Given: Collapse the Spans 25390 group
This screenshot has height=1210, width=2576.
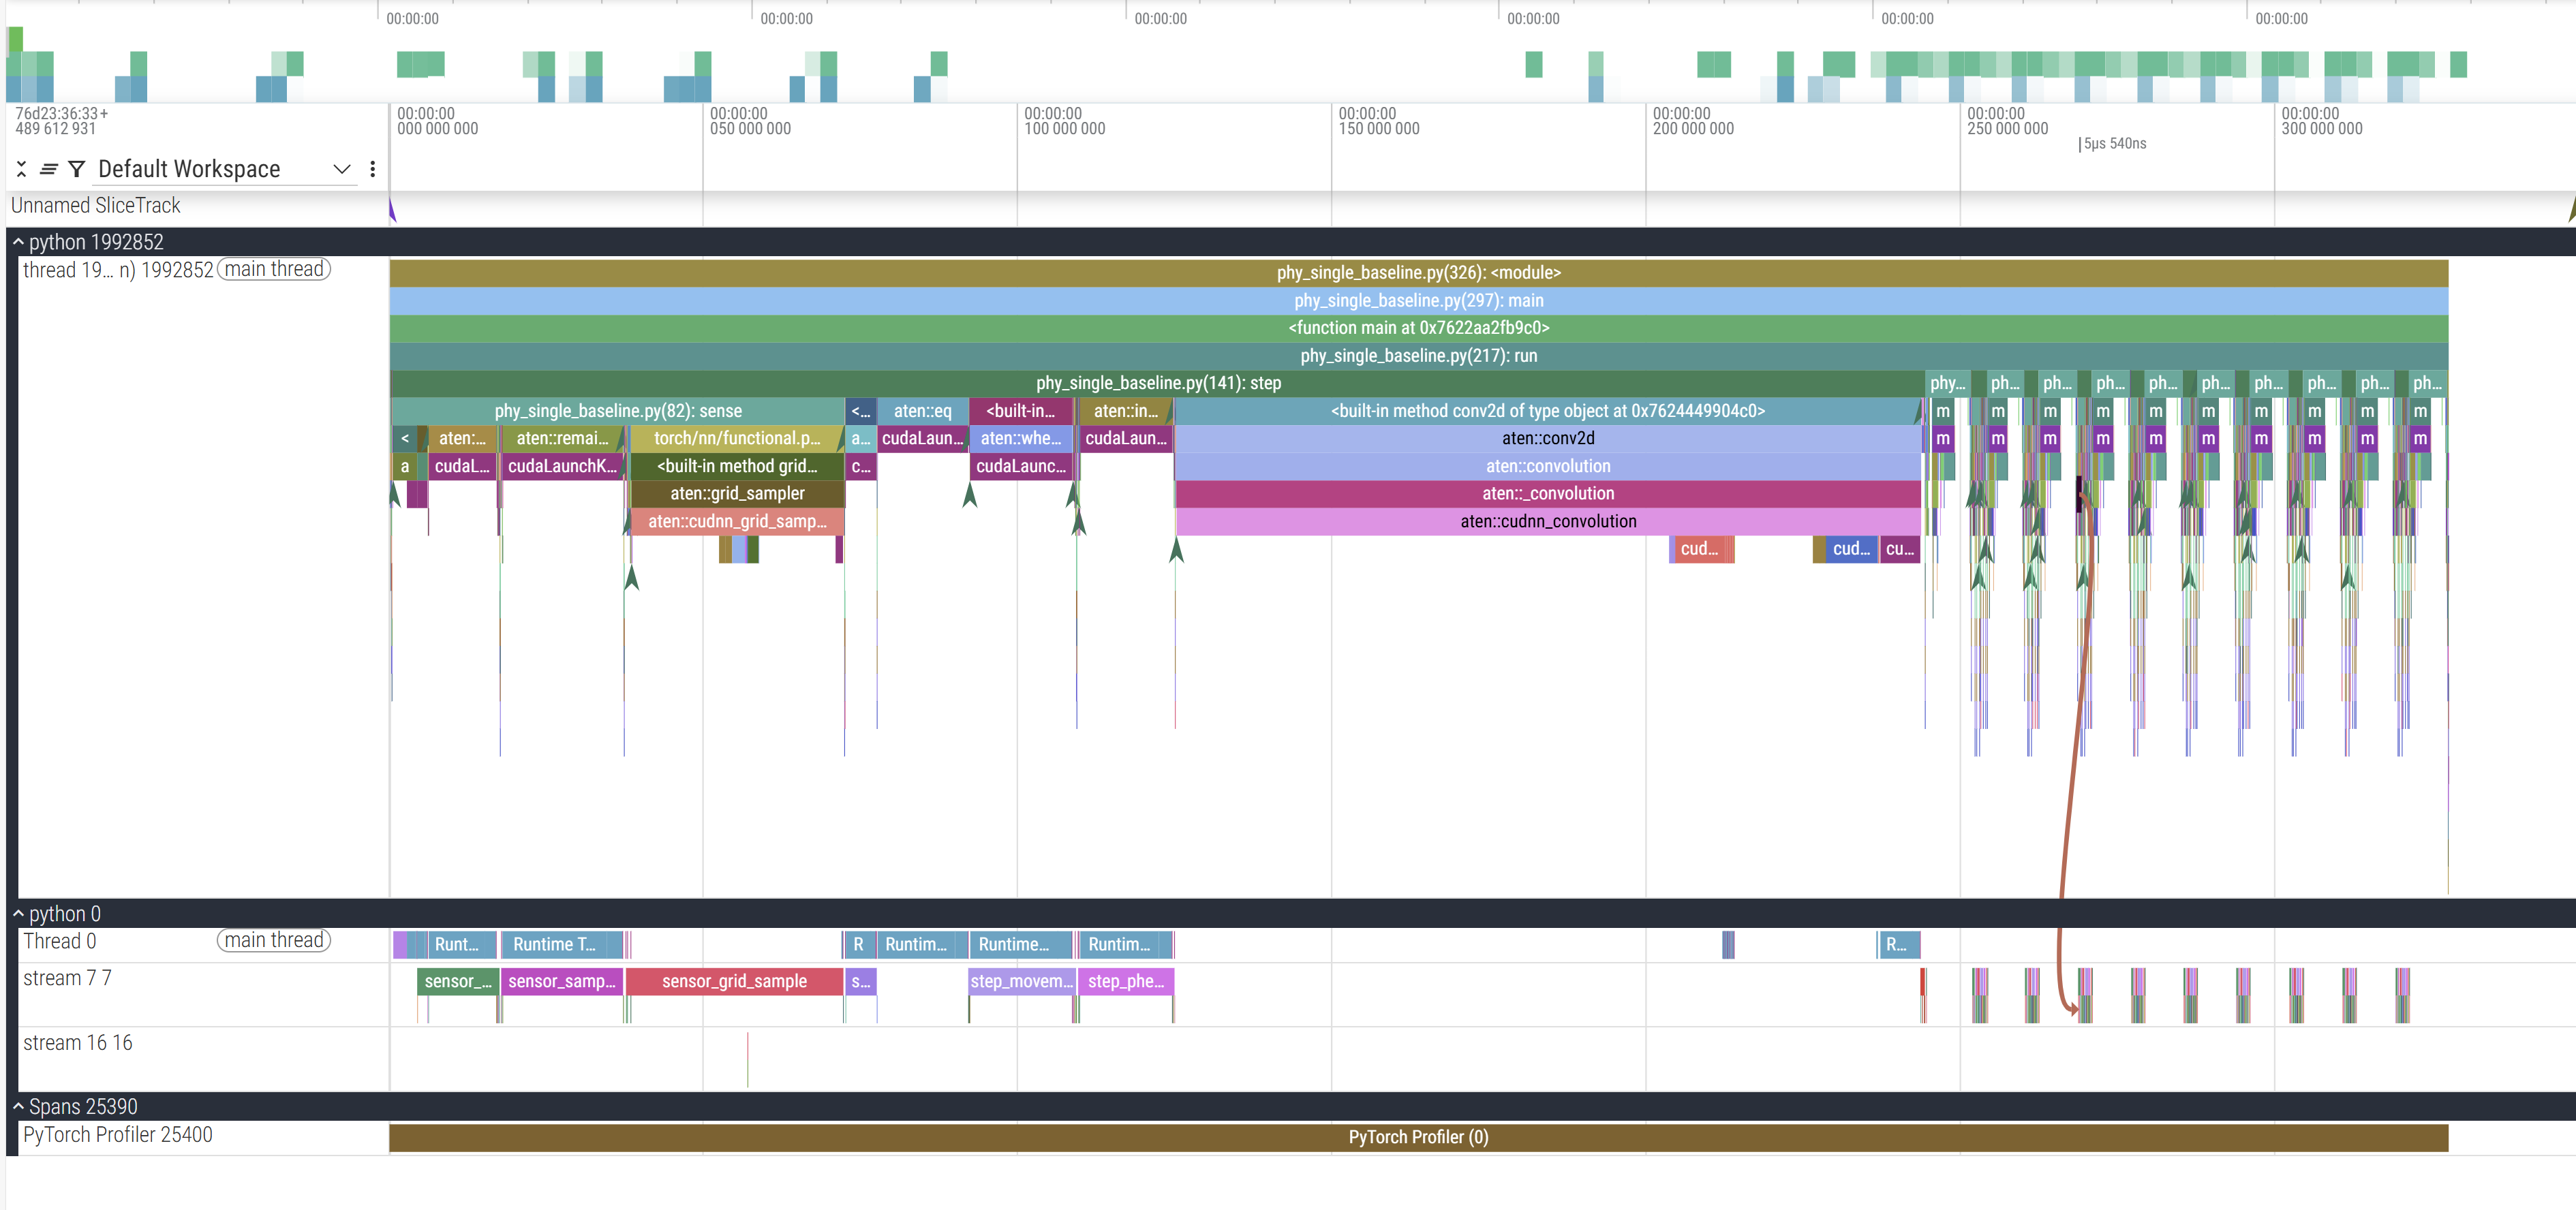Looking at the screenshot, I should click(18, 1107).
